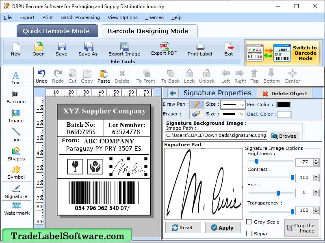325x243 pixels.
Task: Align object Right
Action: point(240,76)
